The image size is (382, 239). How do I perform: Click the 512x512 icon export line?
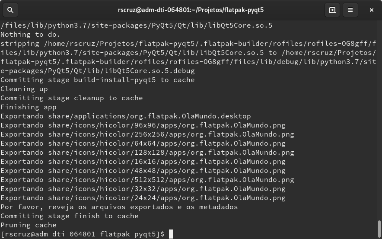click(x=147, y=180)
